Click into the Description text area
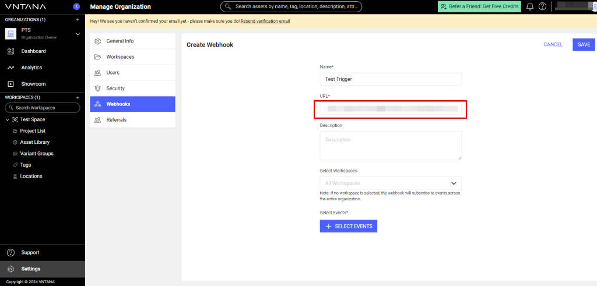Viewport: 597px width, 286px height. [390, 145]
